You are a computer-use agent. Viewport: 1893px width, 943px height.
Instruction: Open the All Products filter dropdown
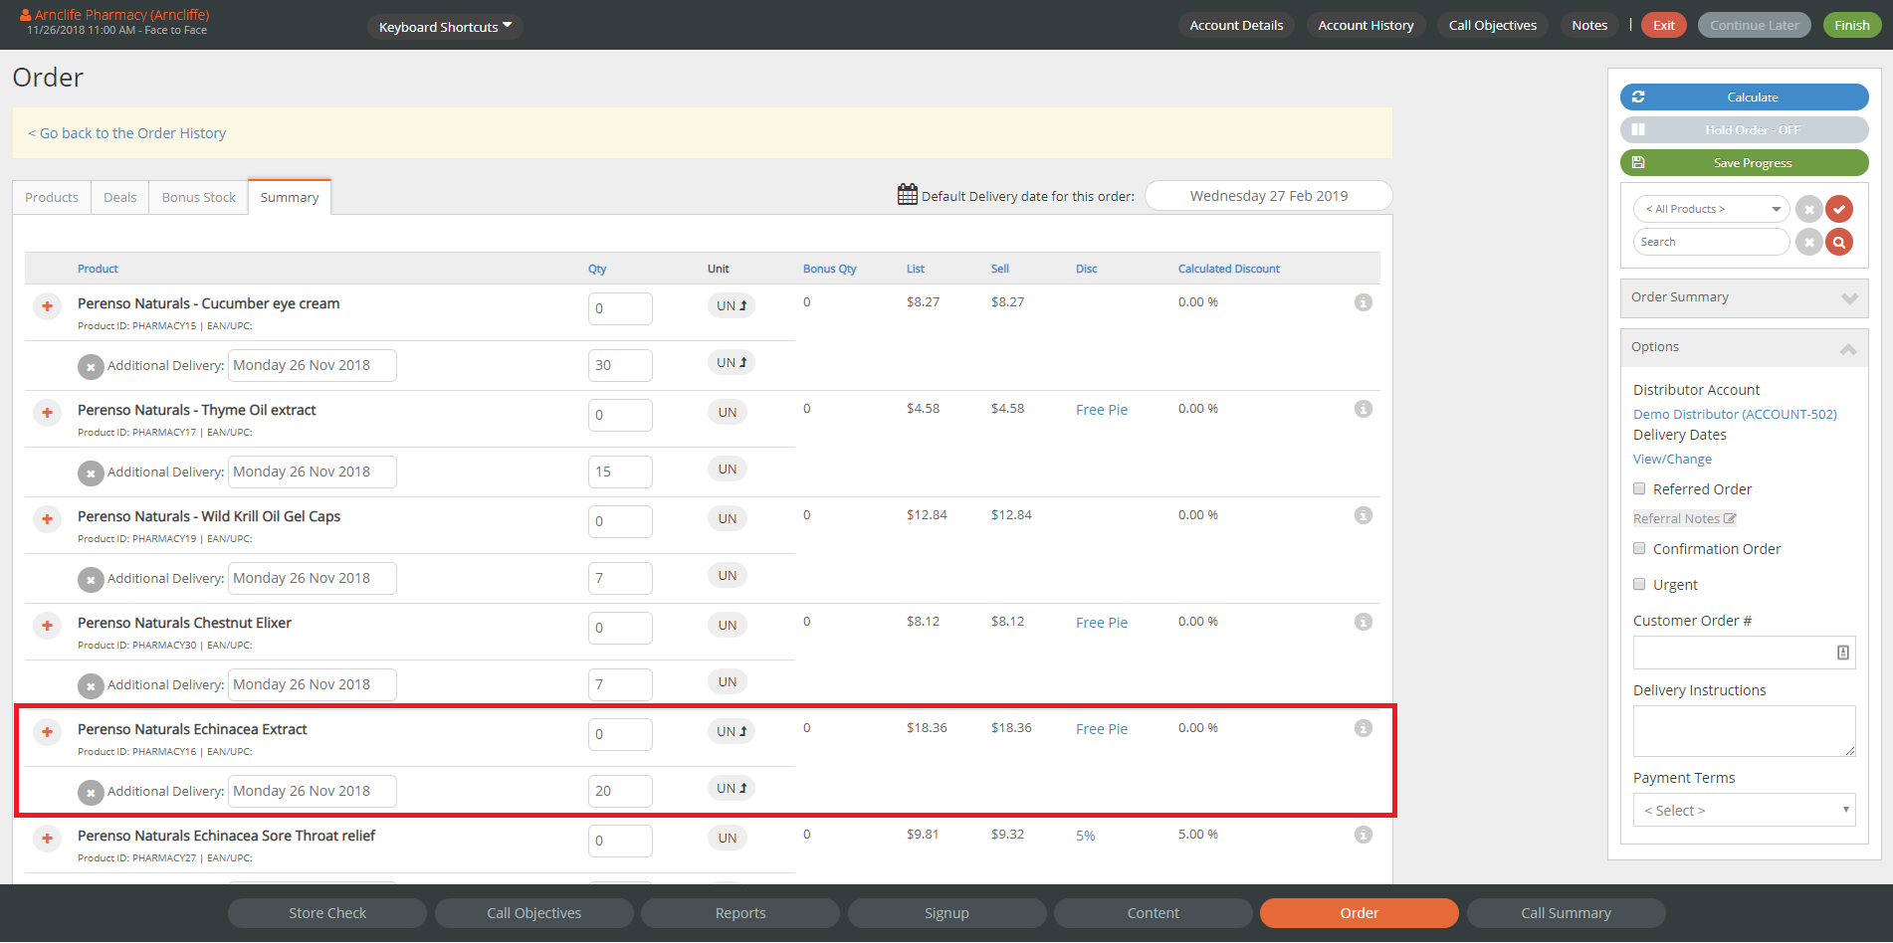(x=1711, y=209)
